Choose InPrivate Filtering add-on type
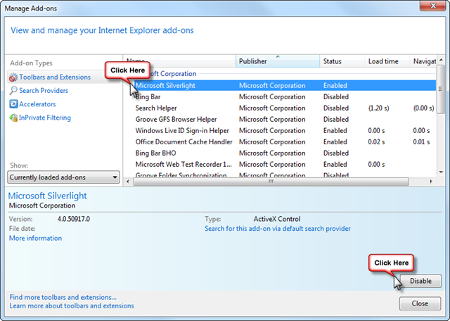The height and width of the screenshot is (321, 450). point(45,118)
